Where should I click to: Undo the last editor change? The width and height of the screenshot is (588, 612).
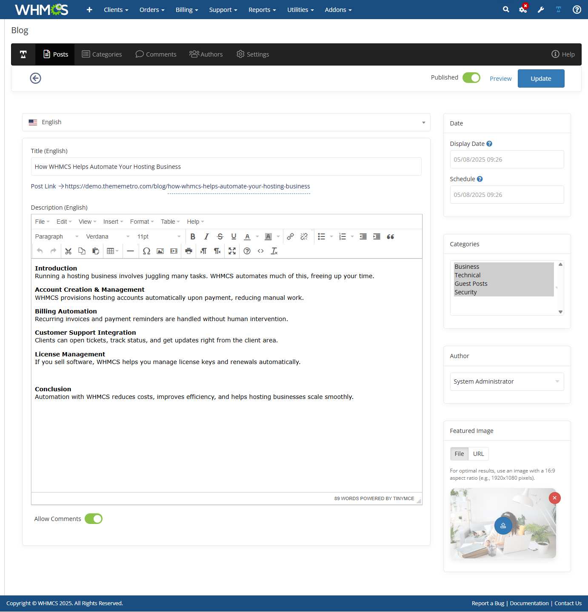(40, 251)
